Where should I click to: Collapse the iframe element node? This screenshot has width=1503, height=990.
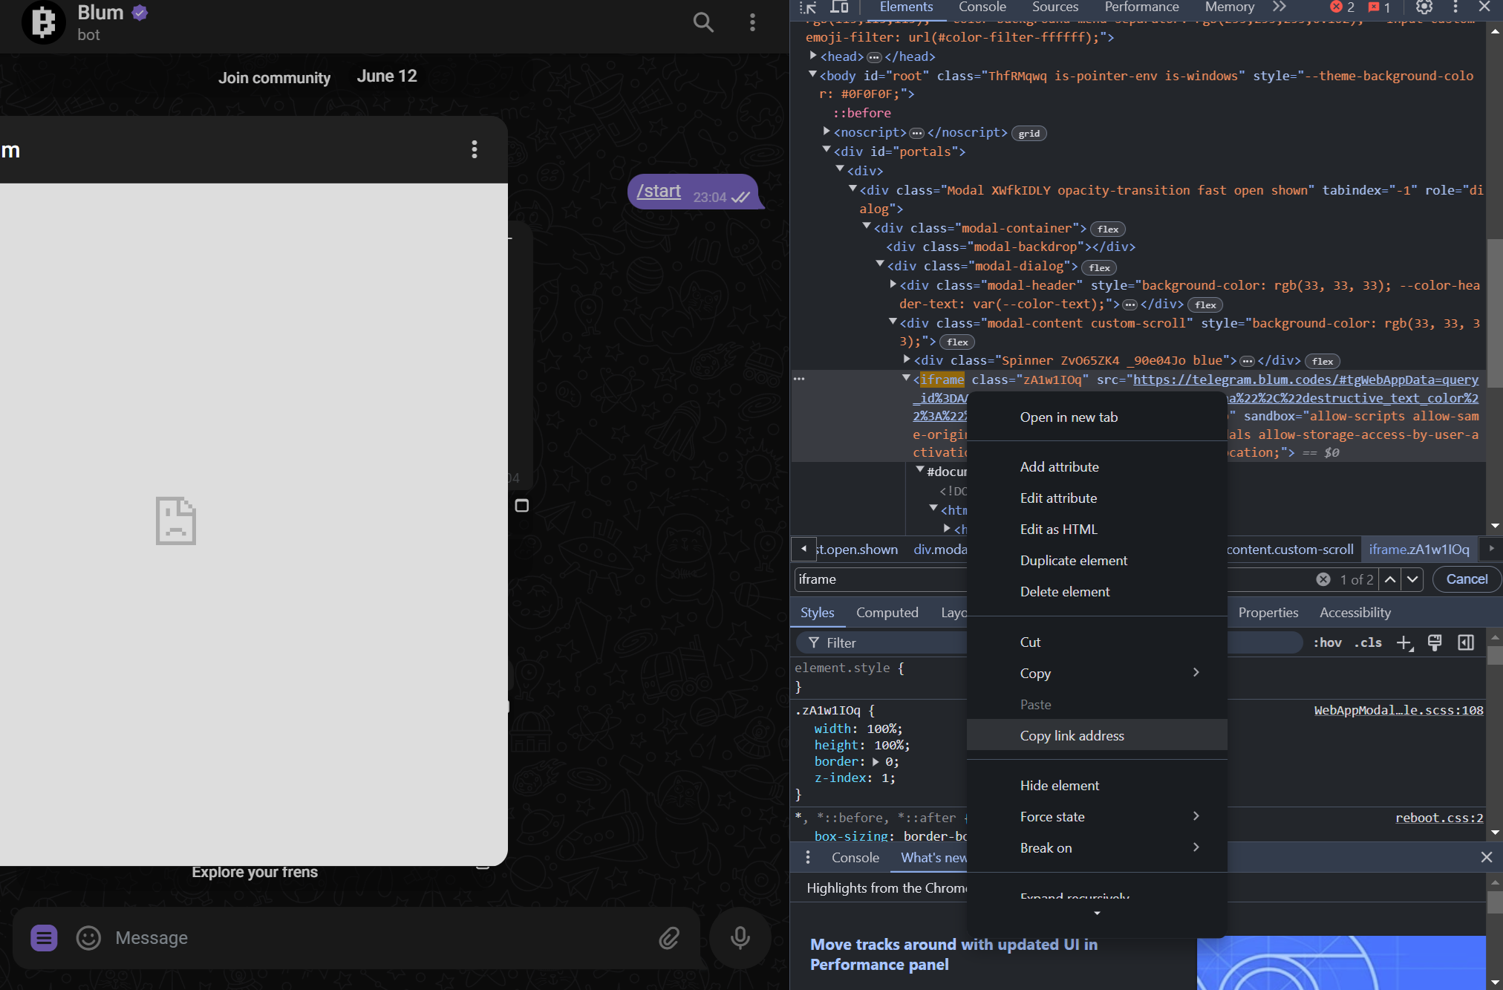[906, 379]
